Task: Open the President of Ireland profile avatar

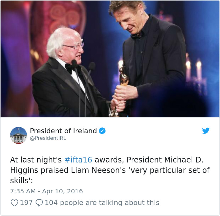Action: [19, 135]
